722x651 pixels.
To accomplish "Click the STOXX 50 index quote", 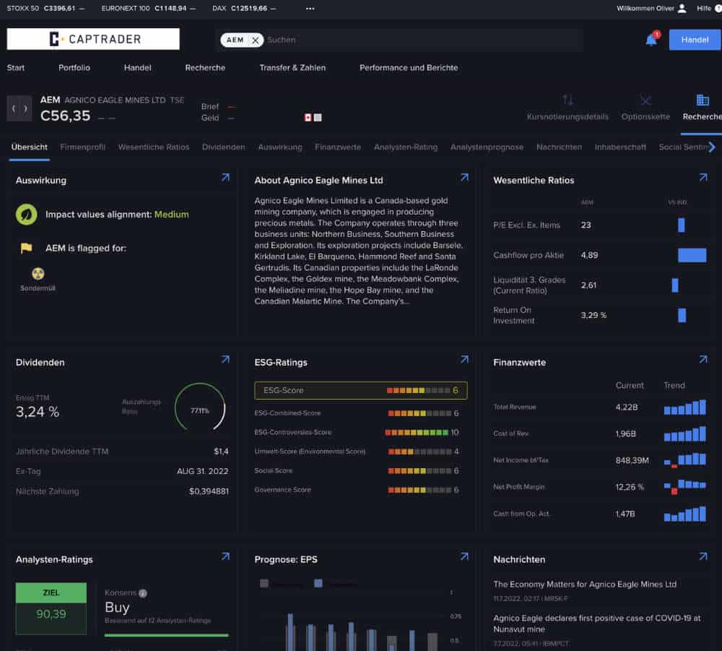I will coord(45,8).
